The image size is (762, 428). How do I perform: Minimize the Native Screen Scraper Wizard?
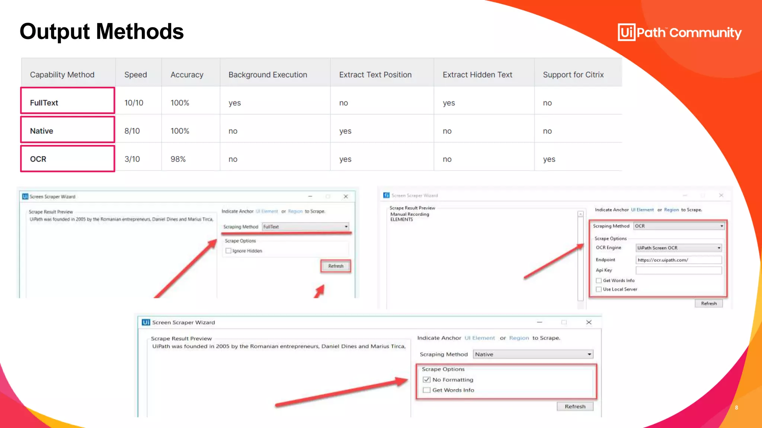tap(540, 322)
